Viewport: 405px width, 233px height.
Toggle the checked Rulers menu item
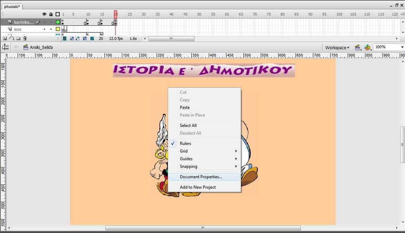point(204,143)
